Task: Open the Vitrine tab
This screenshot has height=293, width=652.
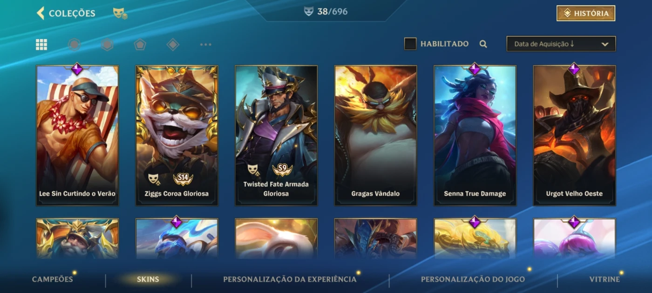Action: tap(604, 279)
